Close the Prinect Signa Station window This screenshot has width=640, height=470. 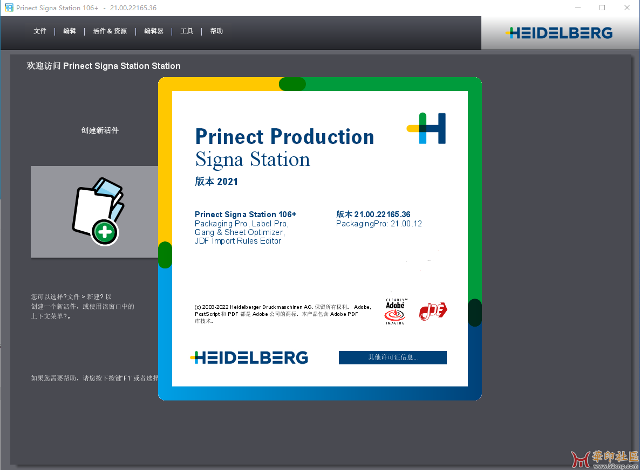627,8
